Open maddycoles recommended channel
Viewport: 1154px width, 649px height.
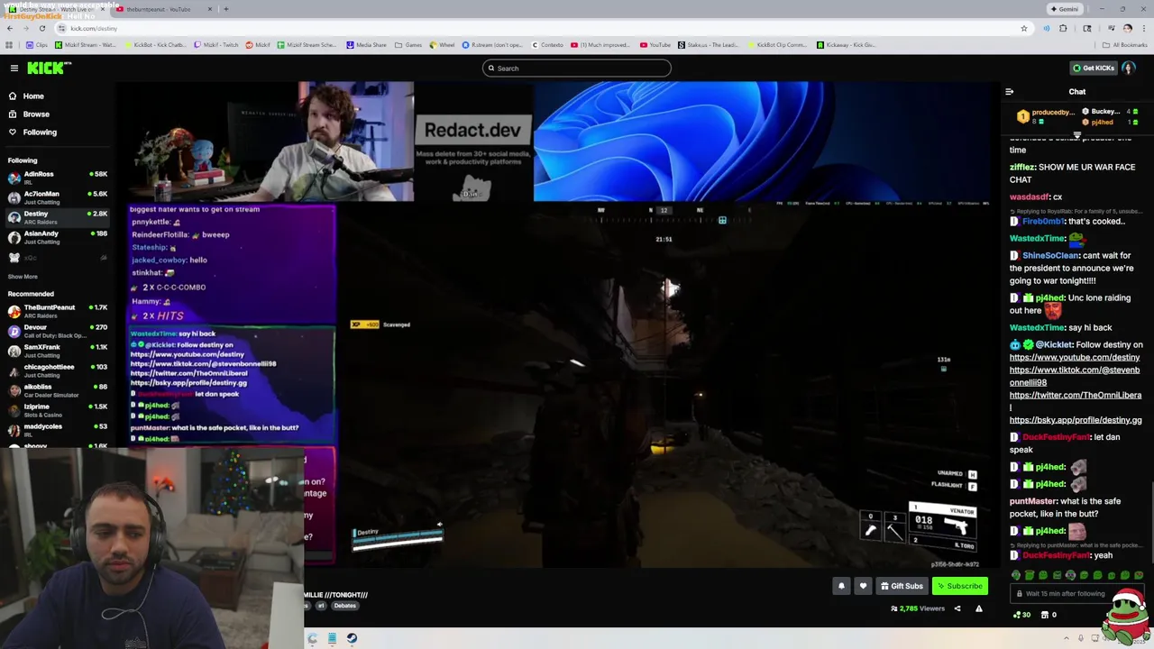56,430
